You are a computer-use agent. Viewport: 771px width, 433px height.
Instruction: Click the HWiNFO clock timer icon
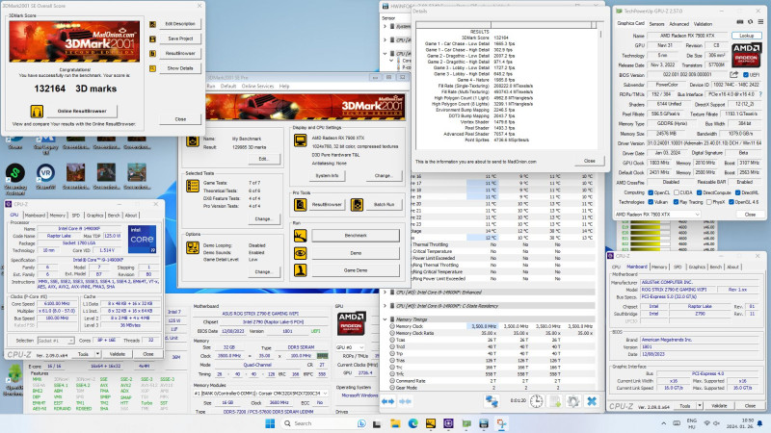[x=537, y=401]
